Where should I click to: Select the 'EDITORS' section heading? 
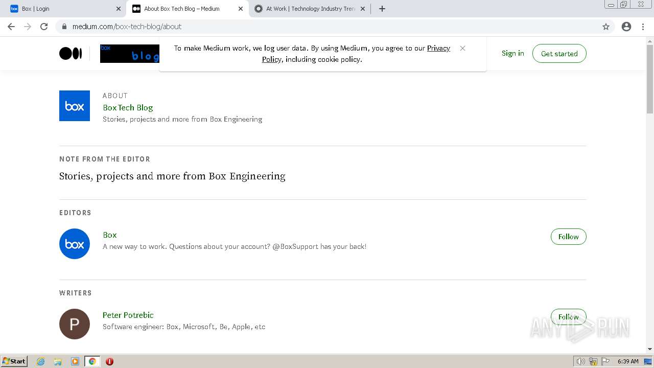pyautogui.click(x=75, y=213)
